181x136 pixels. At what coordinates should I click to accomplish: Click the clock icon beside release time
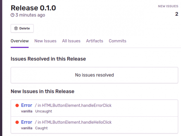click(12, 15)
